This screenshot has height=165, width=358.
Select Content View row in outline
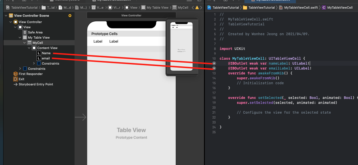coord(39,48)
